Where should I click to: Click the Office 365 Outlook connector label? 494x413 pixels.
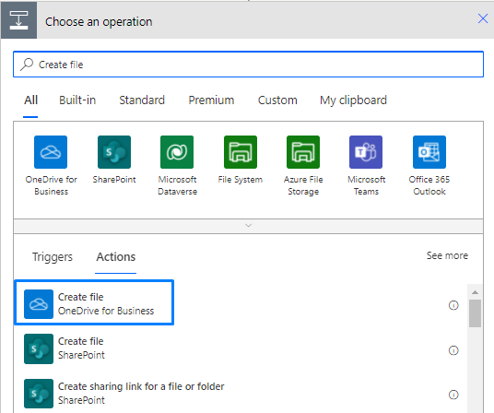(429, 185)
